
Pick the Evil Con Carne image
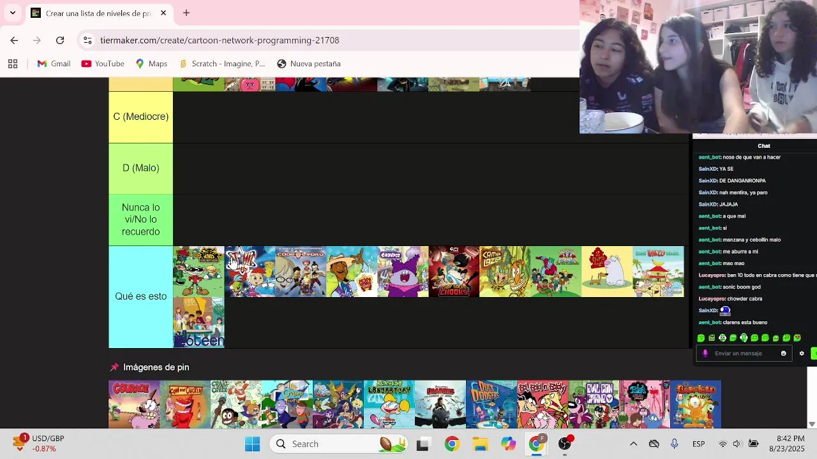[x=594, y=405]
